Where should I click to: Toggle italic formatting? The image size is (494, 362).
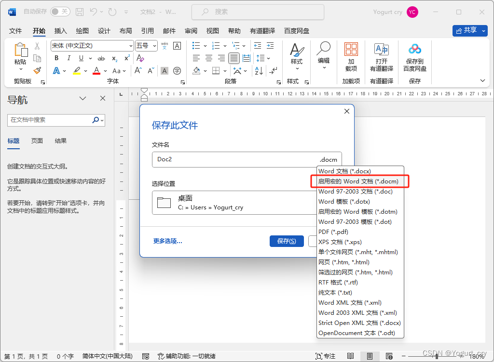69,58
